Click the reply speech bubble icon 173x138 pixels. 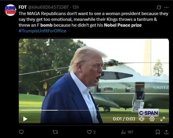coord(21,132)
